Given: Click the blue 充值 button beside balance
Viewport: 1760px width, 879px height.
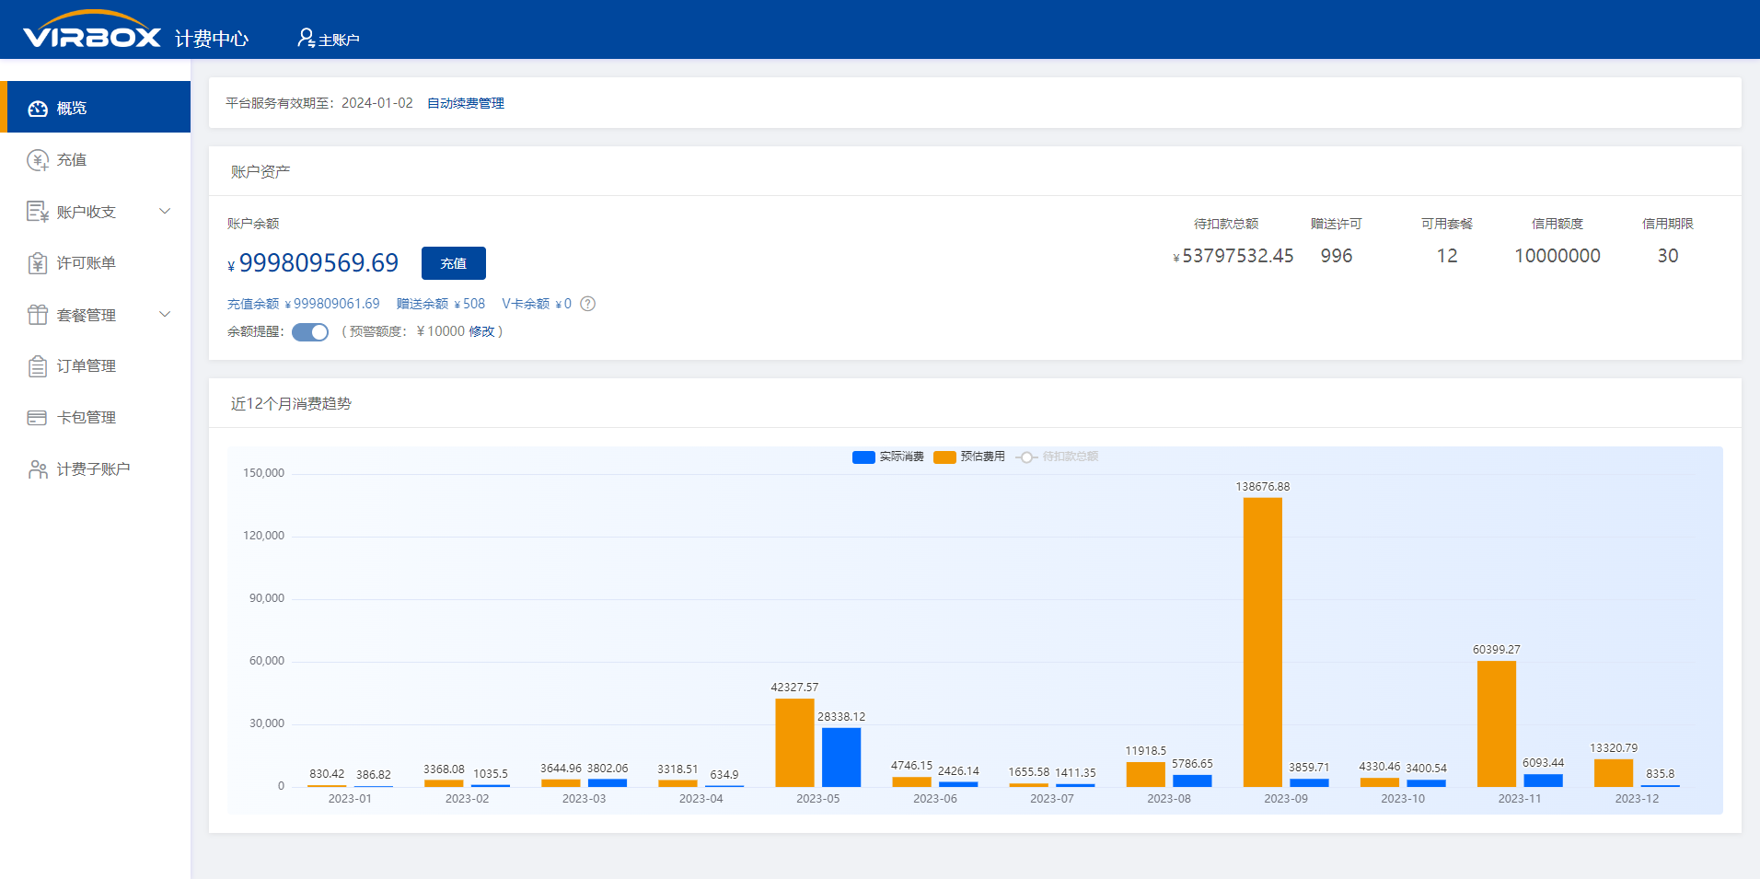Looking at the screenshot, I should (454, 263).
